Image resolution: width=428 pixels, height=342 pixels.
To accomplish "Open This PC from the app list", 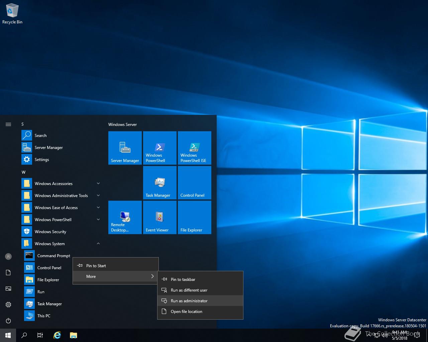I will point(61,316).
